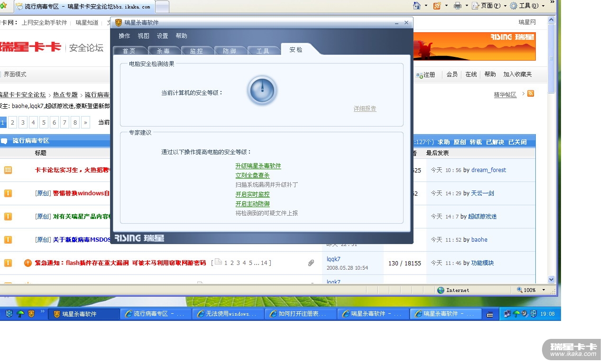Image resolution: width=607 pixels, height=364 pixels.
Task: Click the up arrow of the page vertical scrollbar
Action: coord(551,20)
